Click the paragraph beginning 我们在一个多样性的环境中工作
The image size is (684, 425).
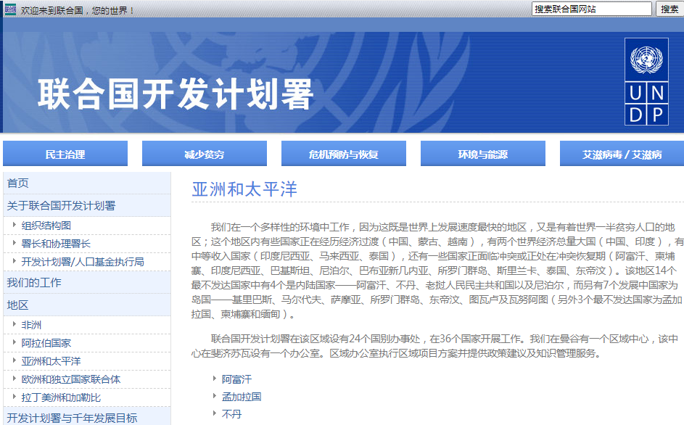[437, 271]
